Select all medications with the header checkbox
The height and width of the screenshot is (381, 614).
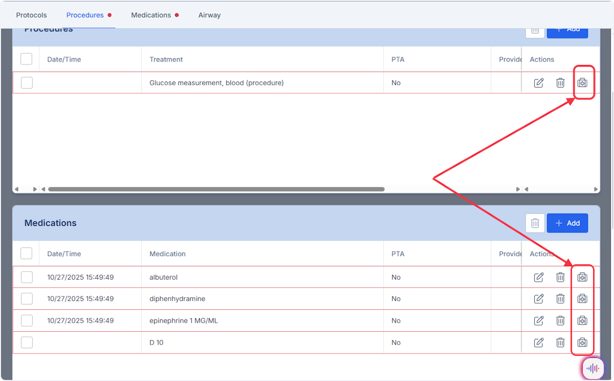(27, 253)
